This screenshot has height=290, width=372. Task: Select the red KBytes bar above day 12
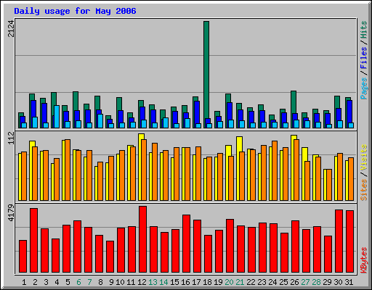142,239
